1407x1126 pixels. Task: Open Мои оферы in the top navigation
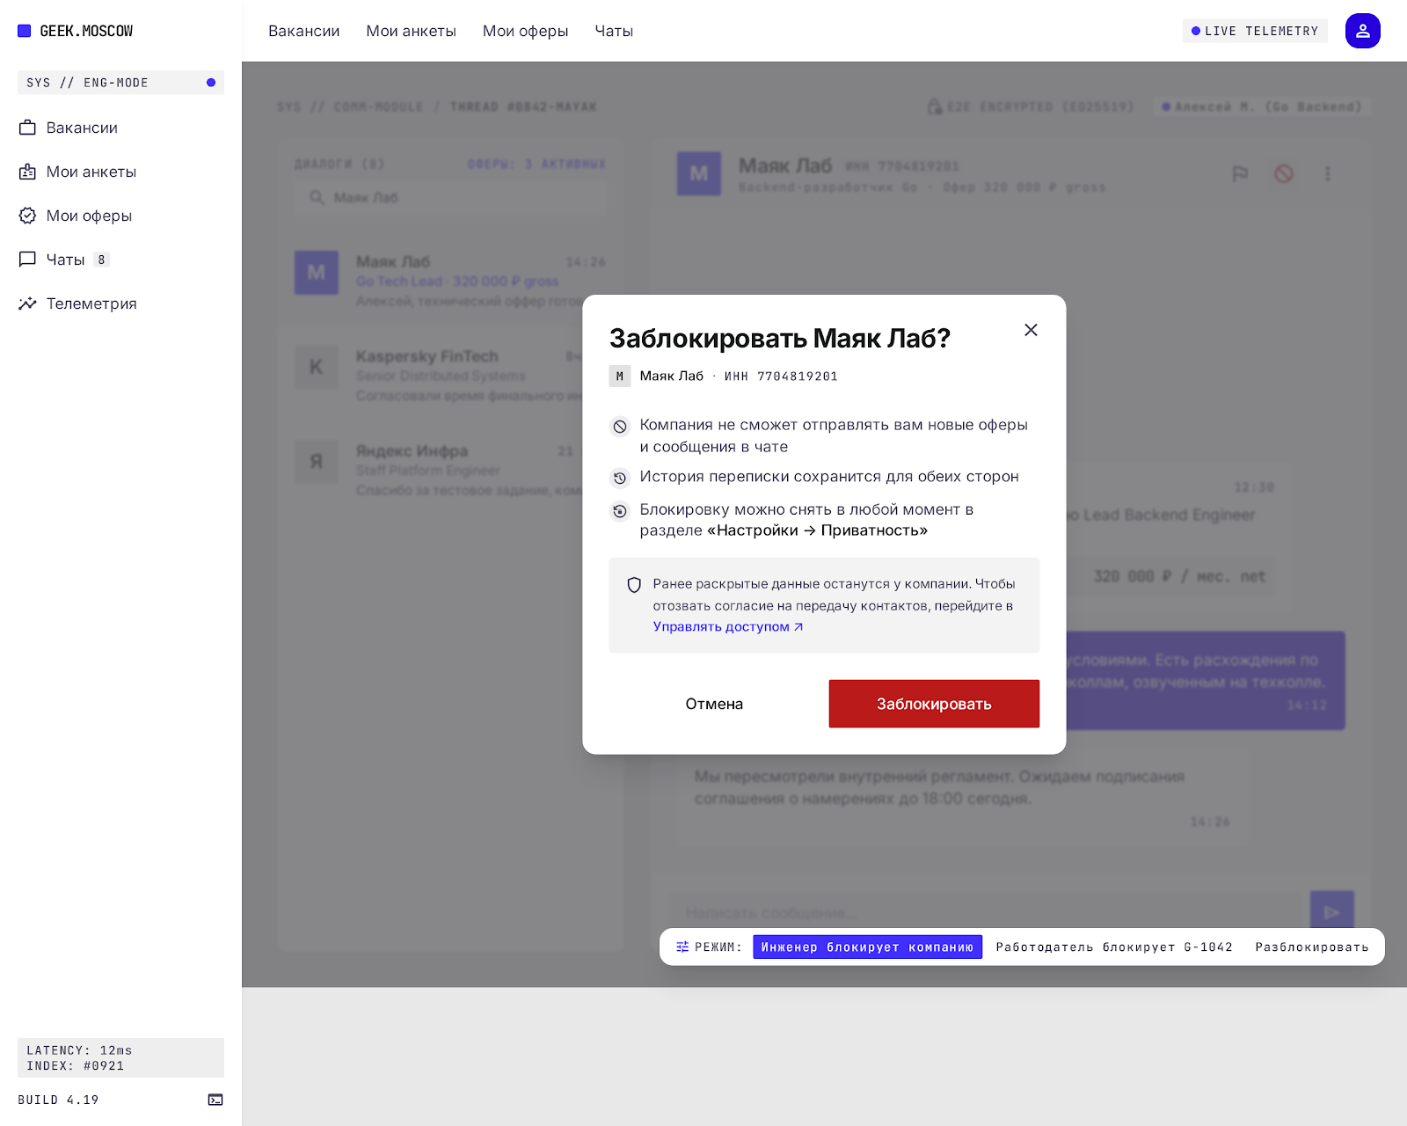coord(526,31)
